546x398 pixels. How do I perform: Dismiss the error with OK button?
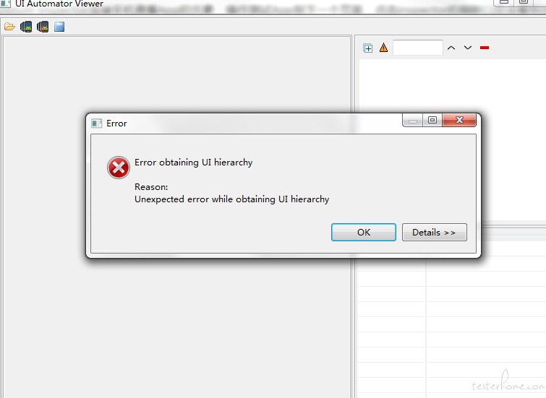pyautogui.click(x=364, y=232)
